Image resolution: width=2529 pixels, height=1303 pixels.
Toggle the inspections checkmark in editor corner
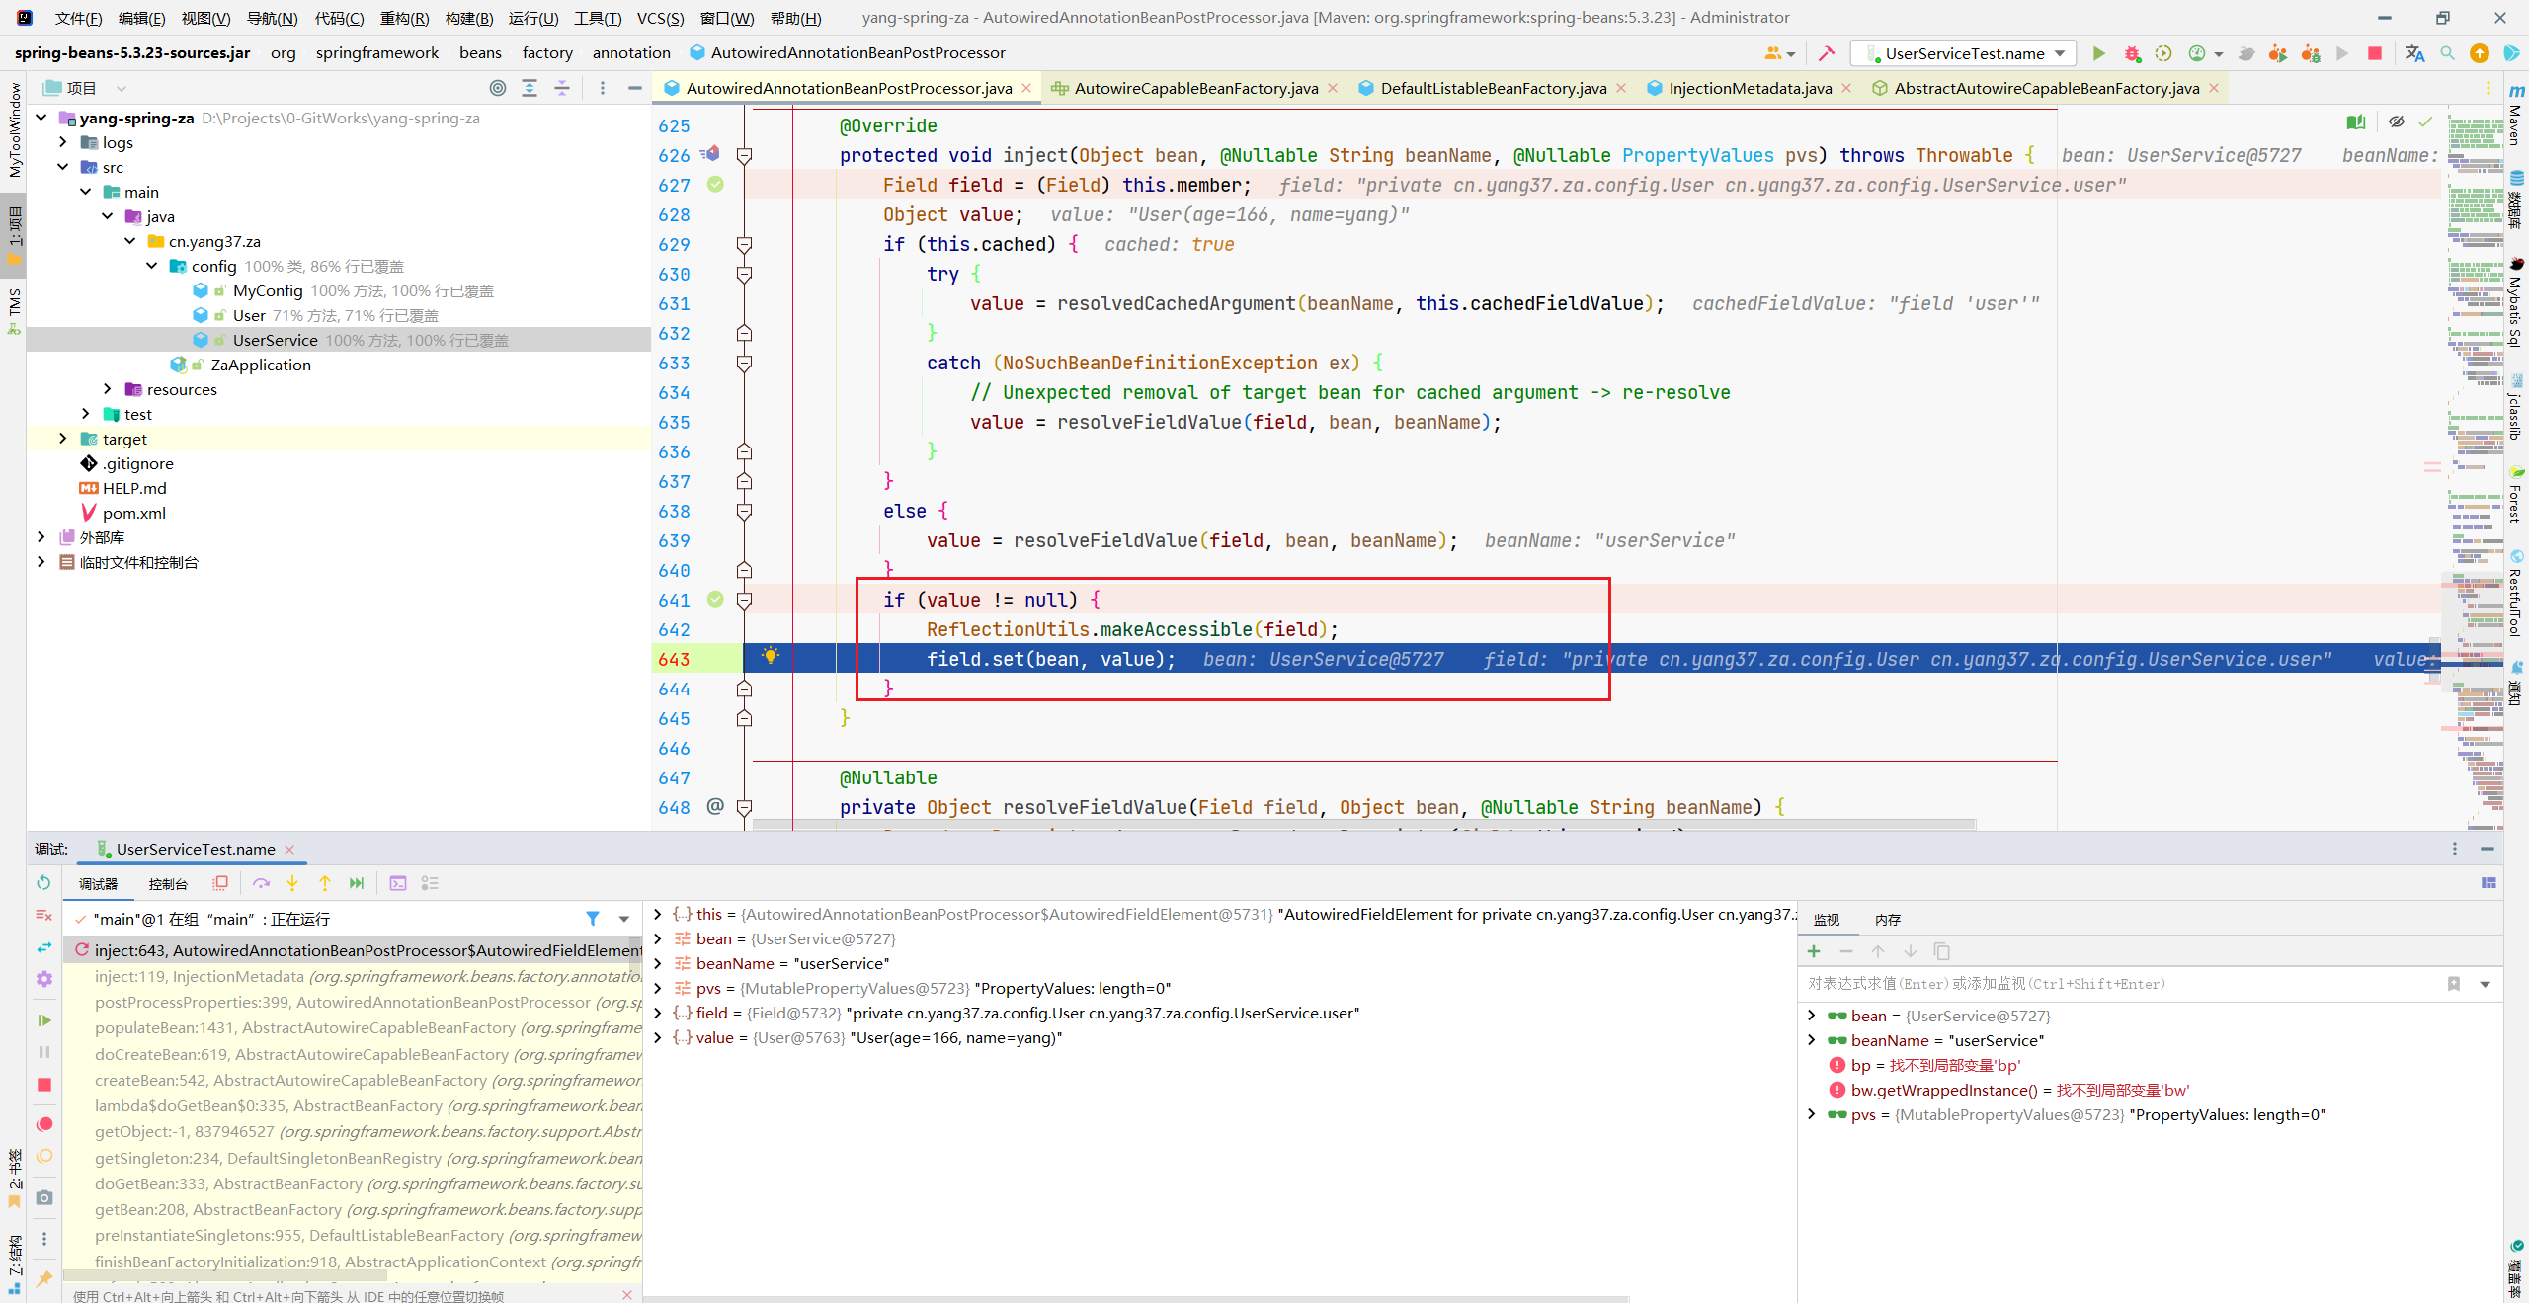pos(2425,122)
